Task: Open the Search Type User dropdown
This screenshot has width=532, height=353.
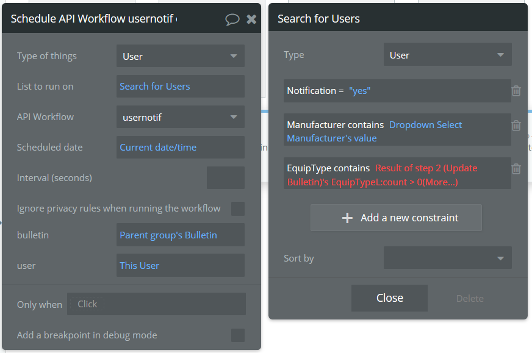Action: 447,55
